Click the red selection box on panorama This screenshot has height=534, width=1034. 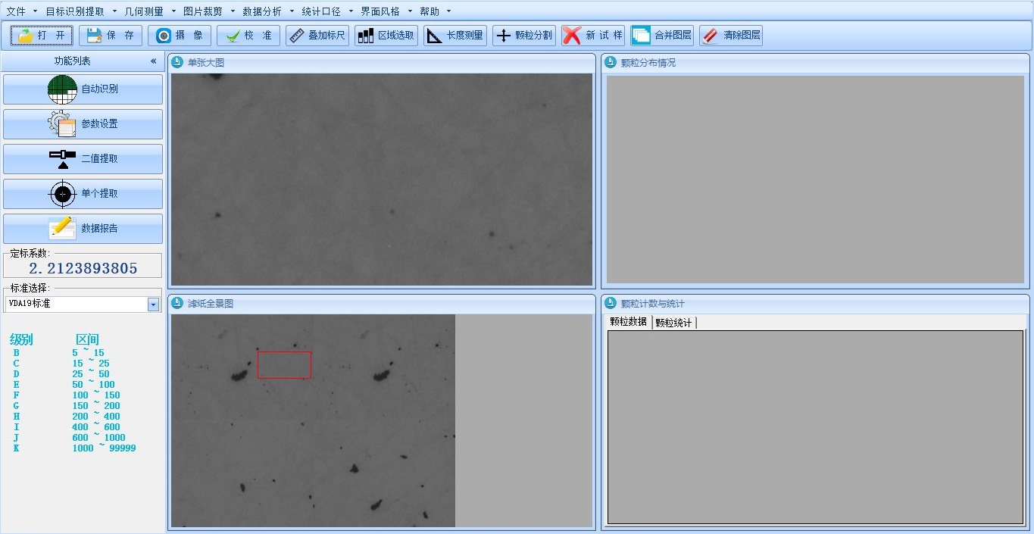tap(284, 365)
